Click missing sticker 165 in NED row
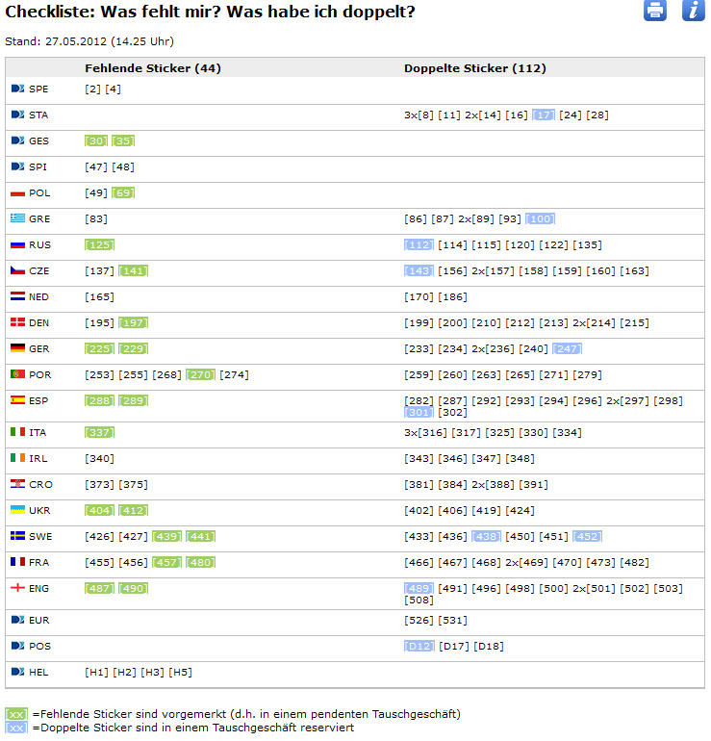711x741 pixels. tap(99, 297)
